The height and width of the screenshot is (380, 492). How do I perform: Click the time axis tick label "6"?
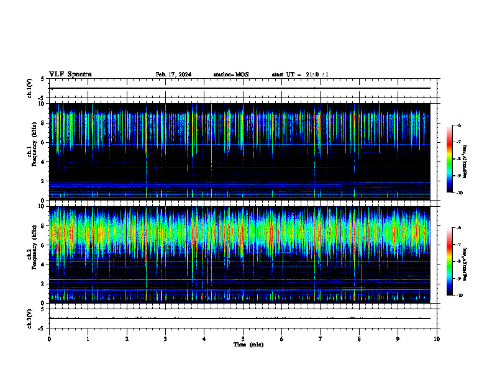pos(281,339)
